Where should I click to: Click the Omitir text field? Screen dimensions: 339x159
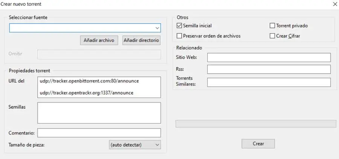click(99, 54)
